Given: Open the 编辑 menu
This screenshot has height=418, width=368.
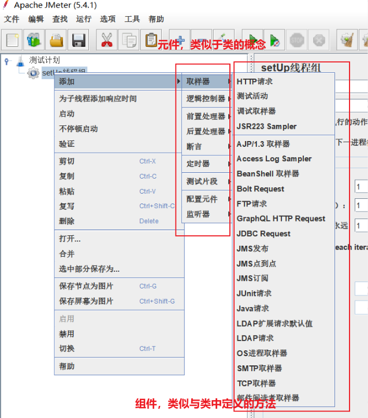Looking at the screenshot, I should coord(36,19).
